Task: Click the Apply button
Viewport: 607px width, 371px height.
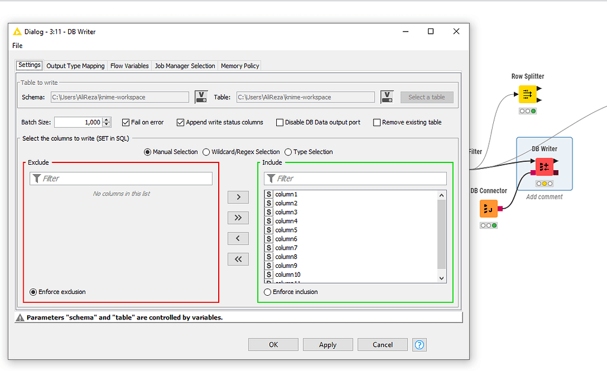Action: click(x=327, y=344)
